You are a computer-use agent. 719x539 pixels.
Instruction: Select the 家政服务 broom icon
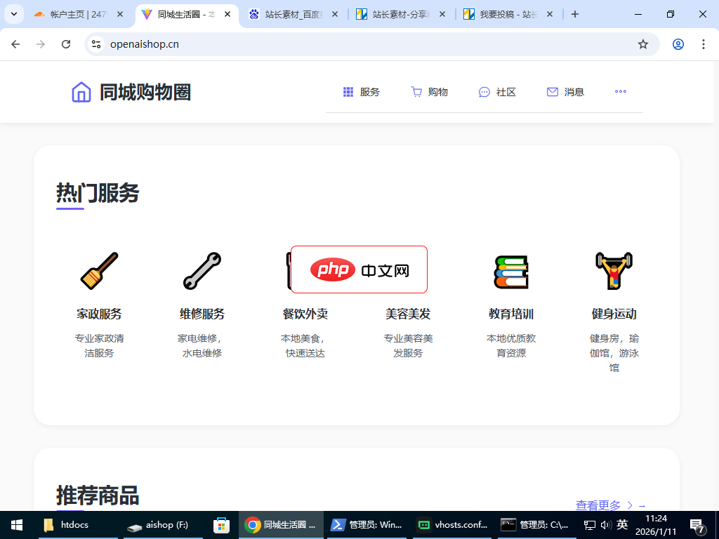coord(99,270)
